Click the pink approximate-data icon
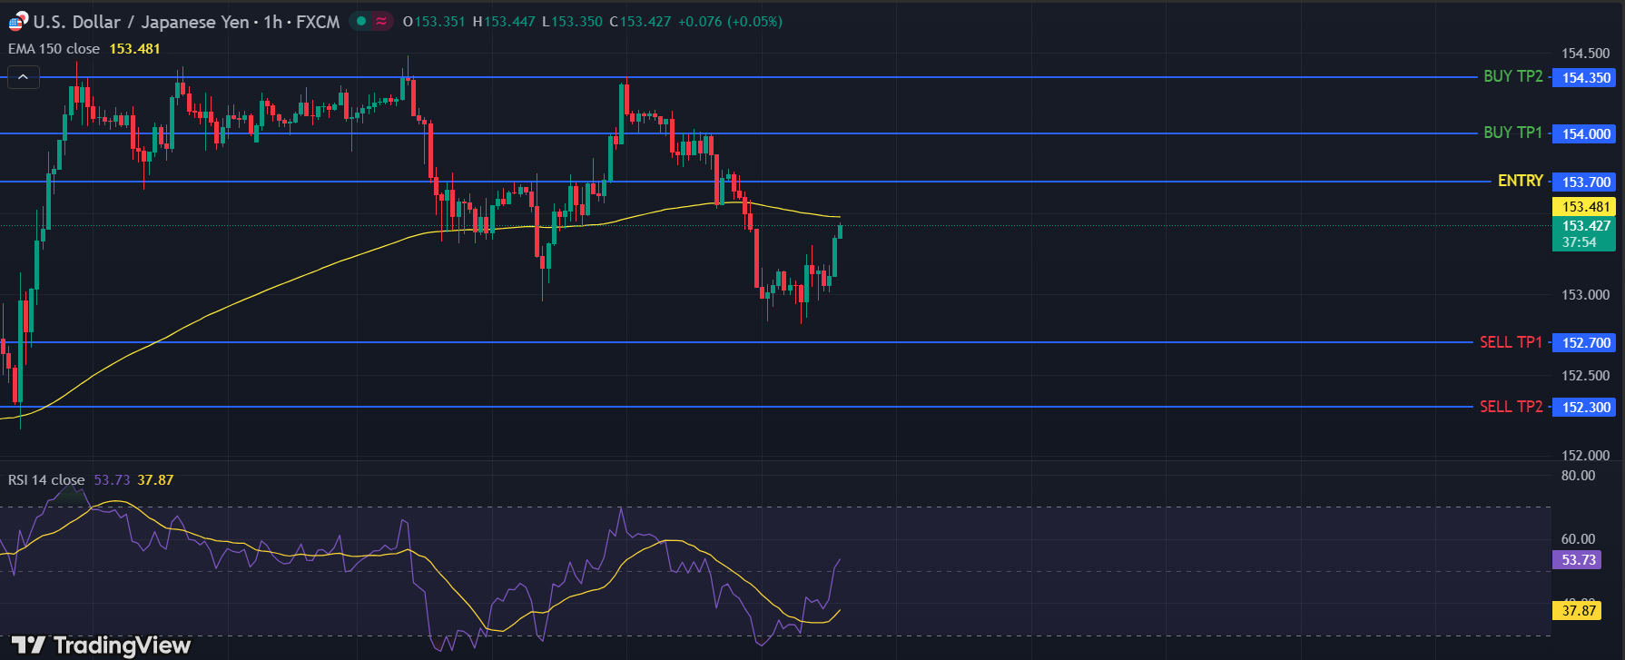Viewport: 1625px width, 660px height. point(381,21)
